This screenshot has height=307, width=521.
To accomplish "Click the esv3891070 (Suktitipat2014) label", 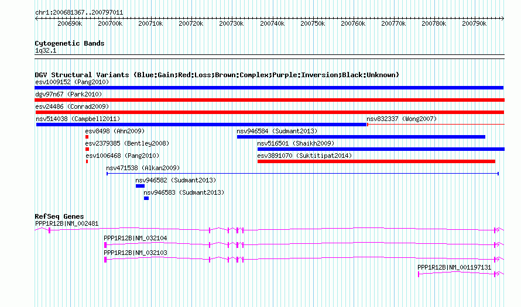I will [x=304, y=156].
